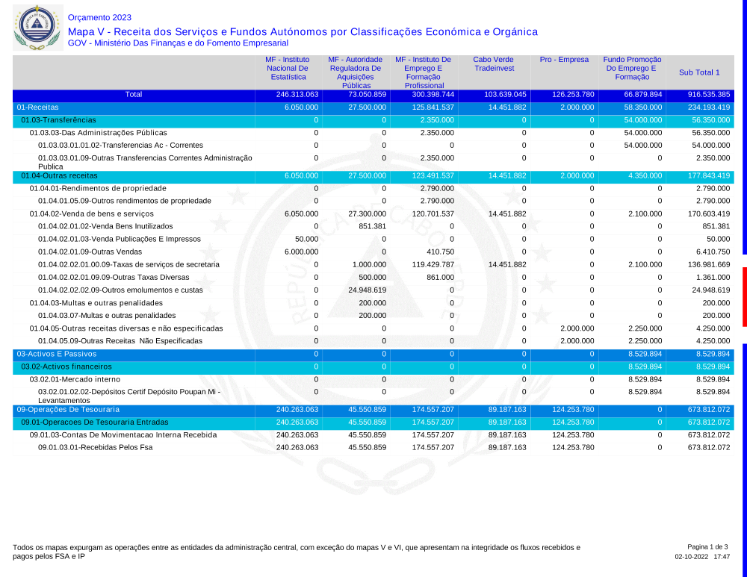This screenshot has width=747, height=577.
Task: Click the Cabo Verde national emblem logo
Action: 35,28
